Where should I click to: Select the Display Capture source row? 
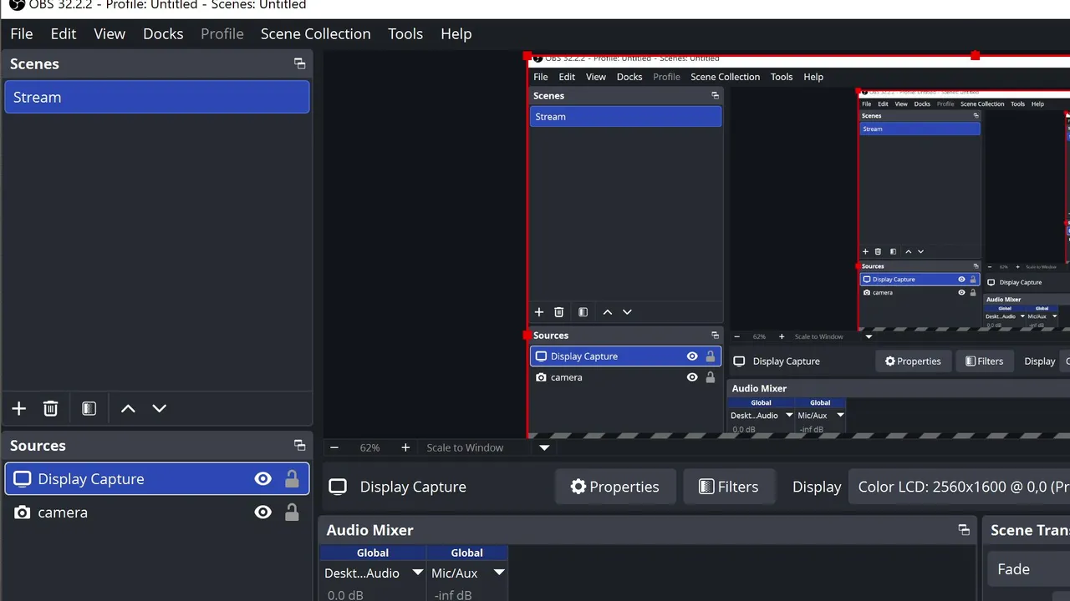[x=157, y=479]
